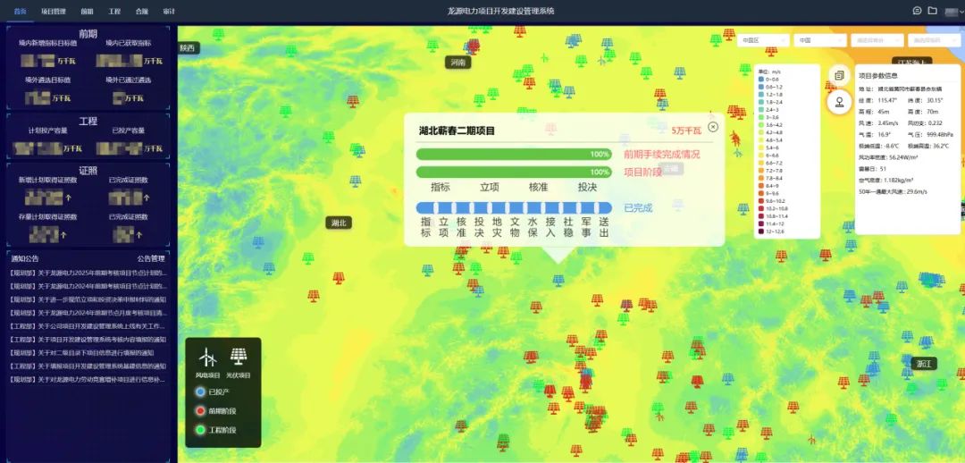The width and height of the screenshot is (965, 463).
Task: Switch to the 工程 top nav tab
Action: 114,11
